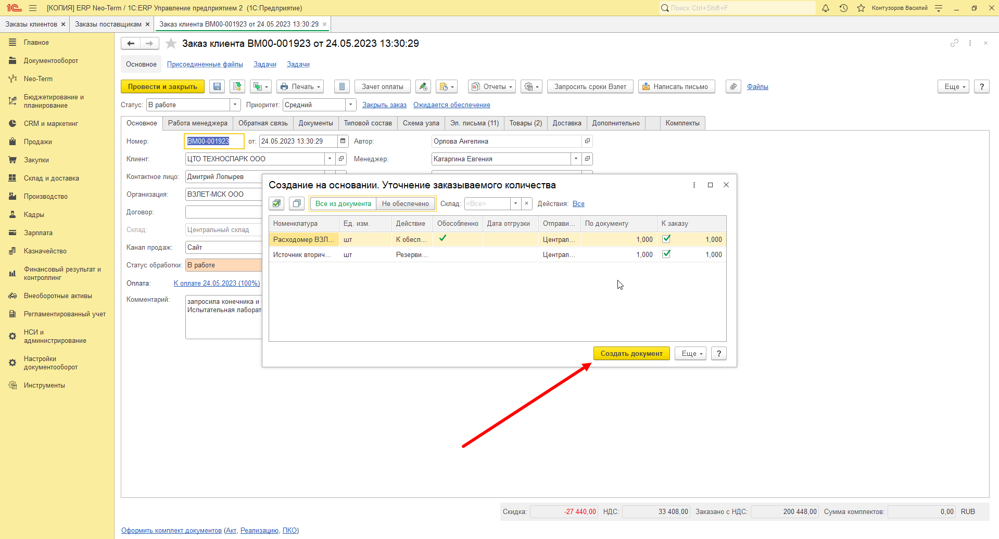Click Провести и закрыть button
Image resolution: width=999 pixels, height=539 pixels.
162,87
